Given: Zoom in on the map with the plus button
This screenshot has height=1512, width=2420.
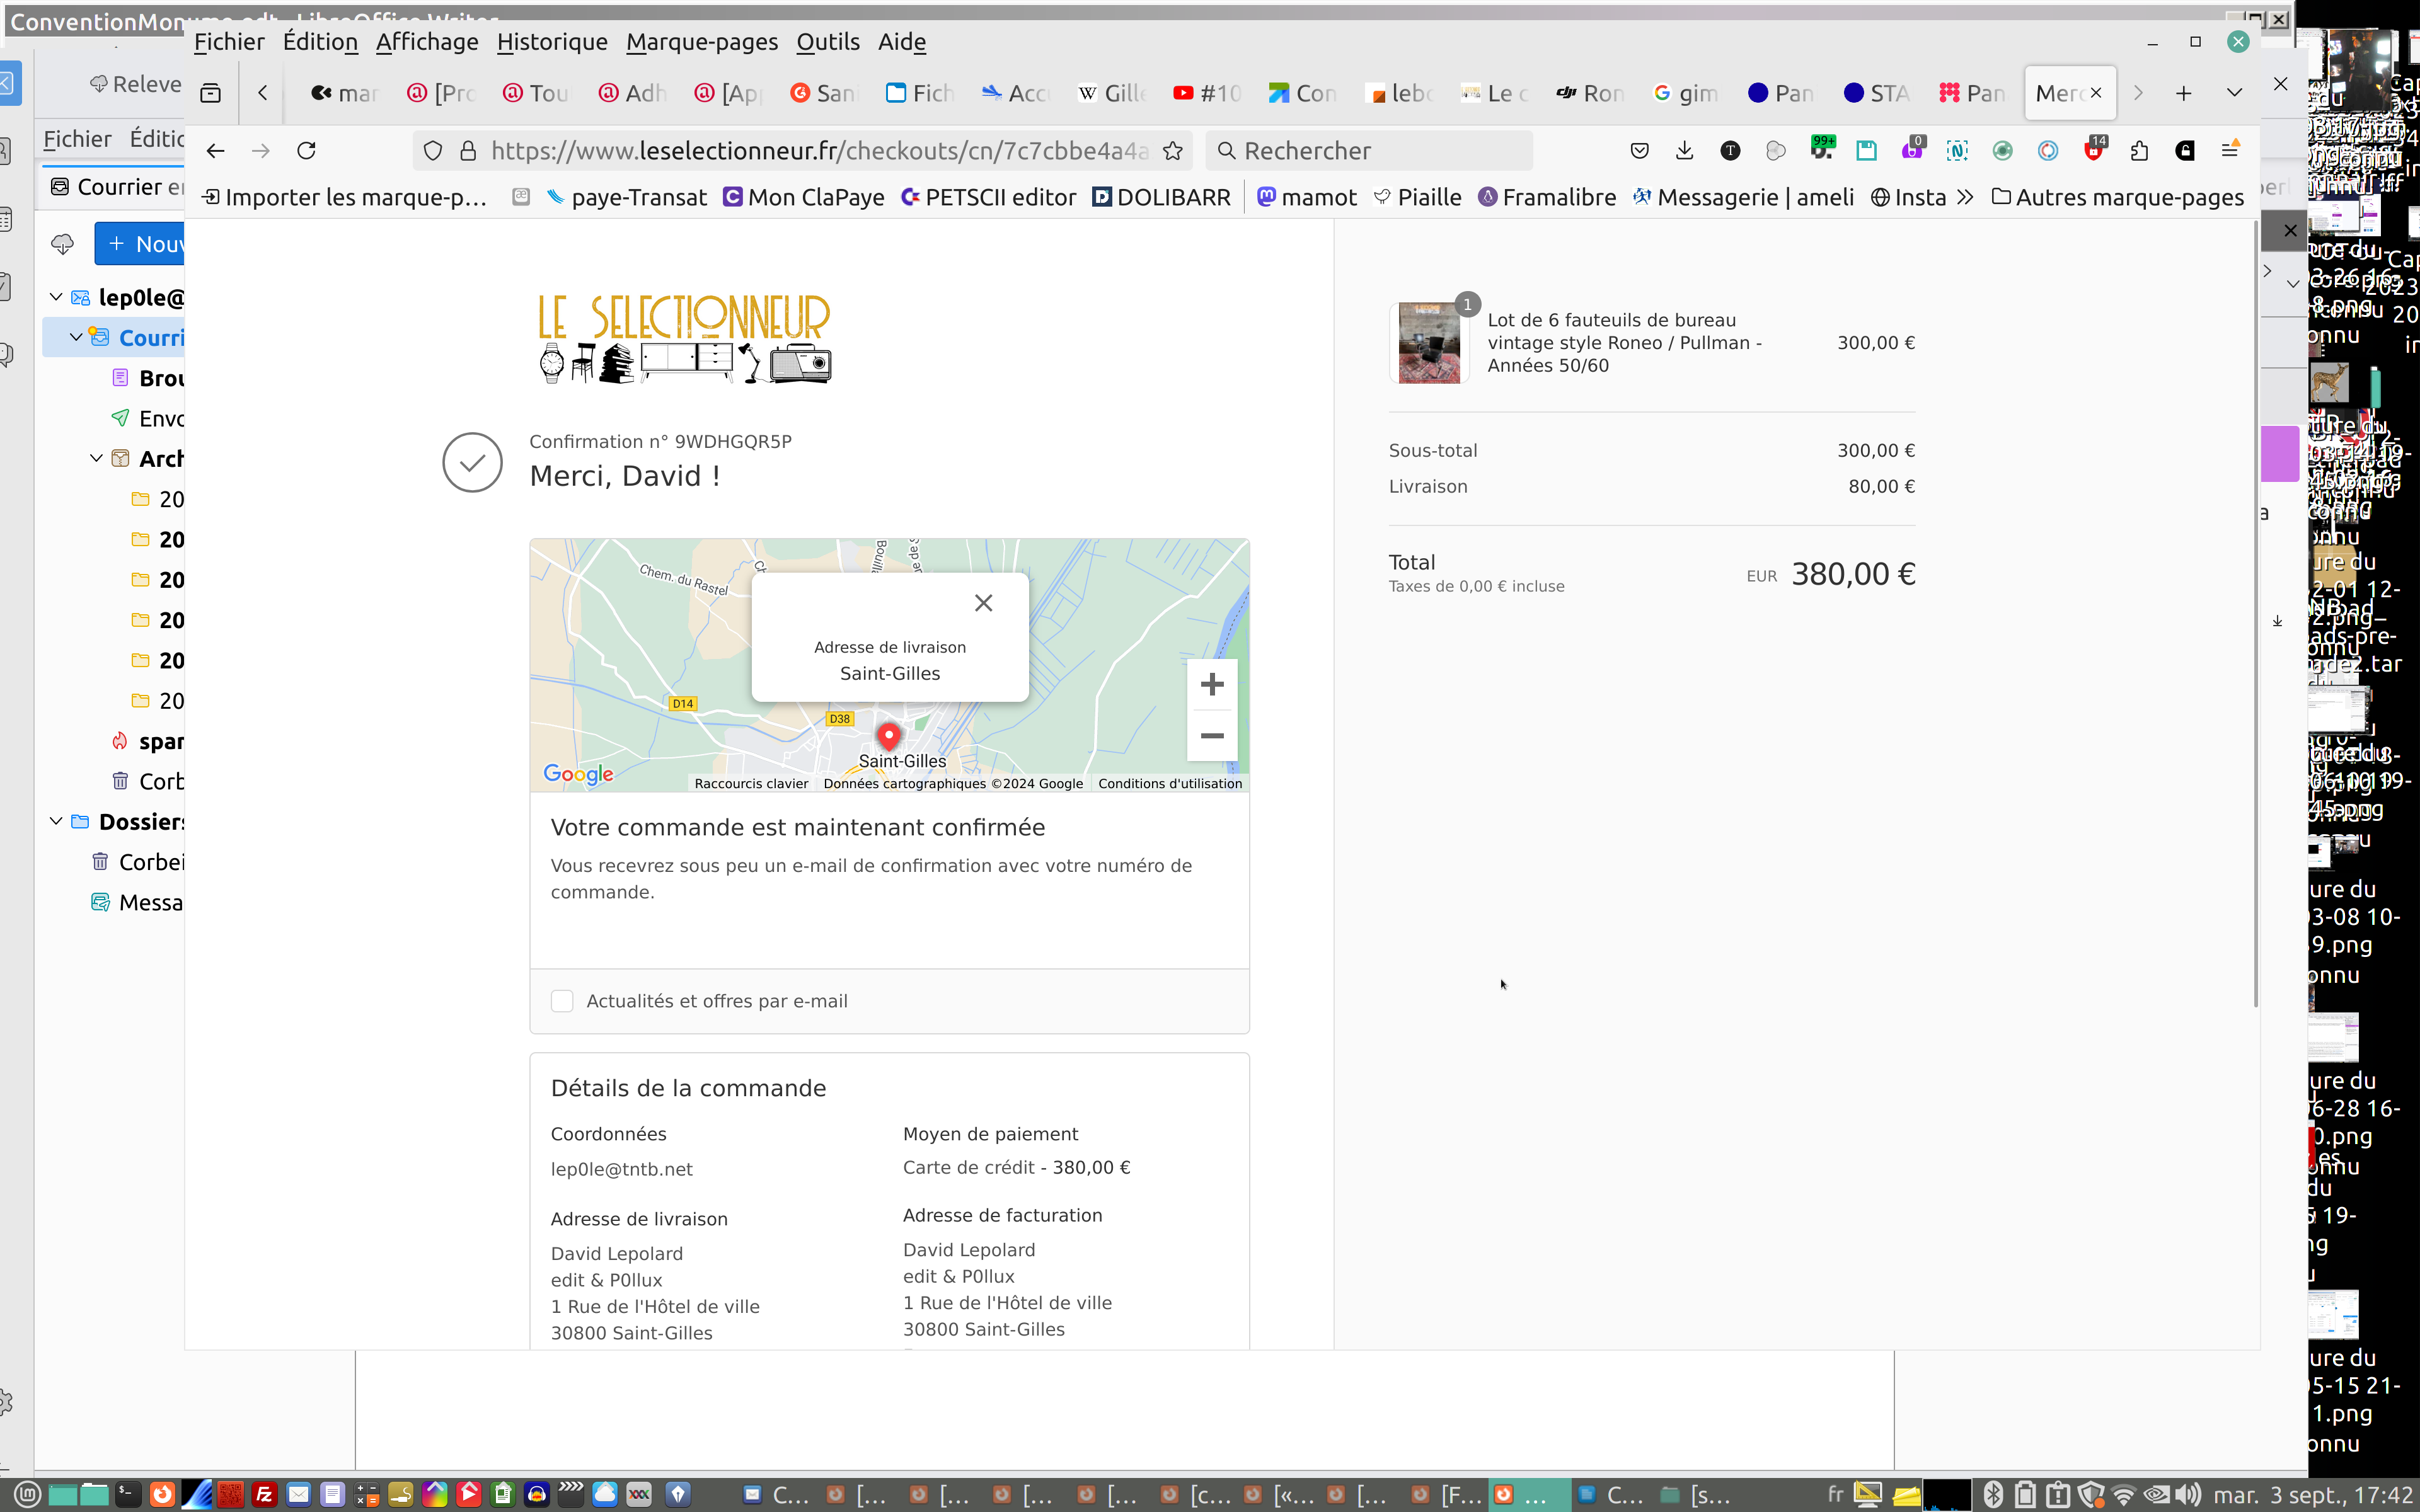Looking at the screenshot, I should 1212,684.
